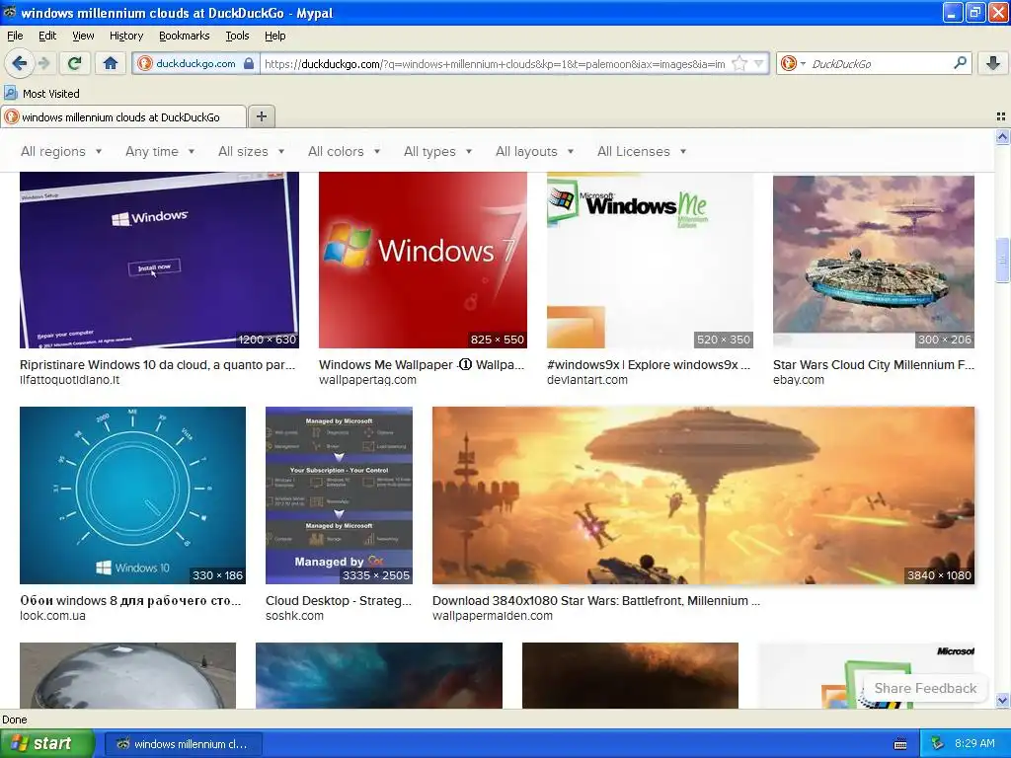
Task: Go back with the browser Back arrow
Action: click(19, 63)
